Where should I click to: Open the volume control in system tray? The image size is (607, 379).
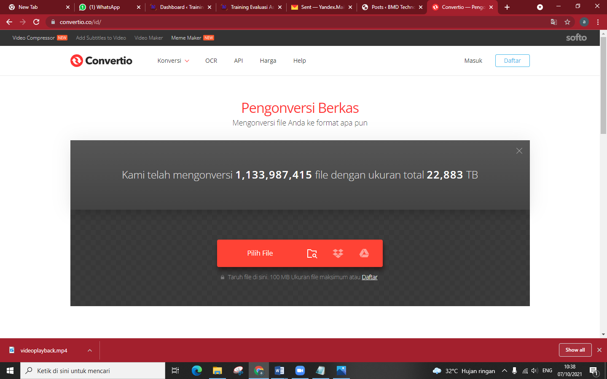(x=535, y=371)
